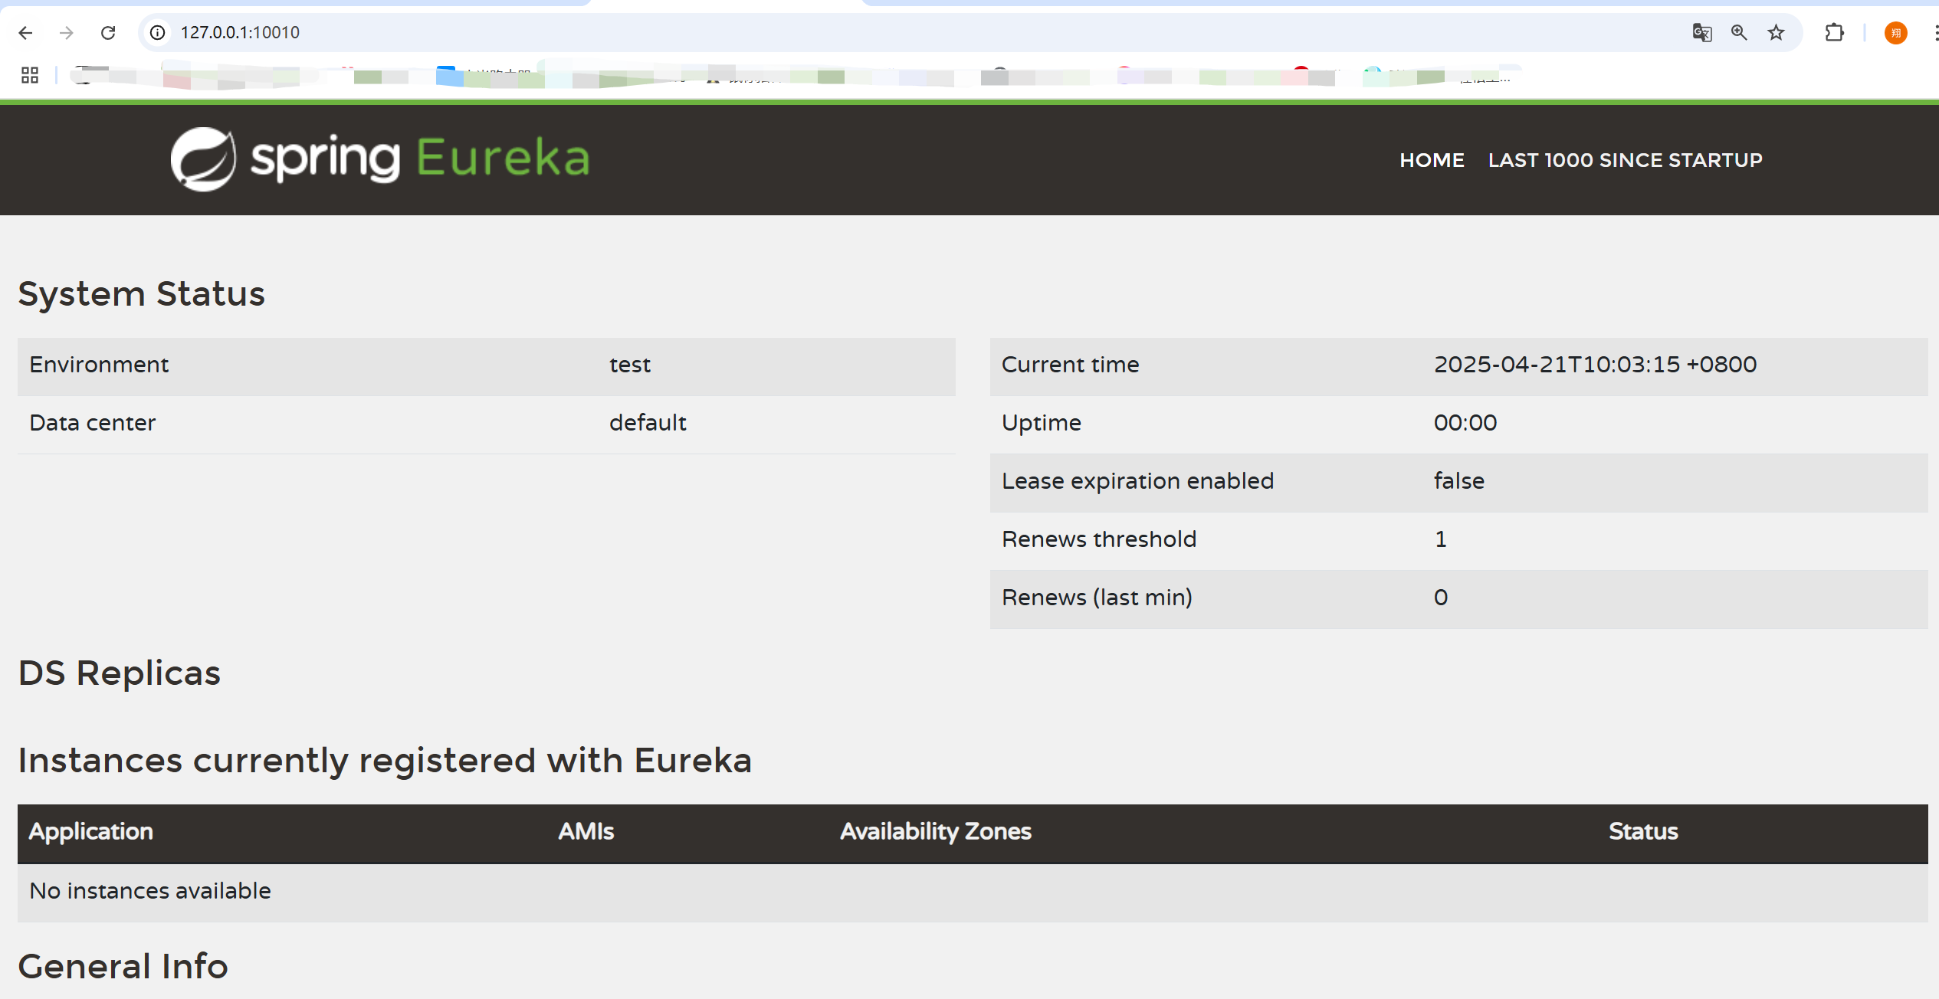1939x999 pixels.
Task: Click the Application column header
Action: [91, 832]
